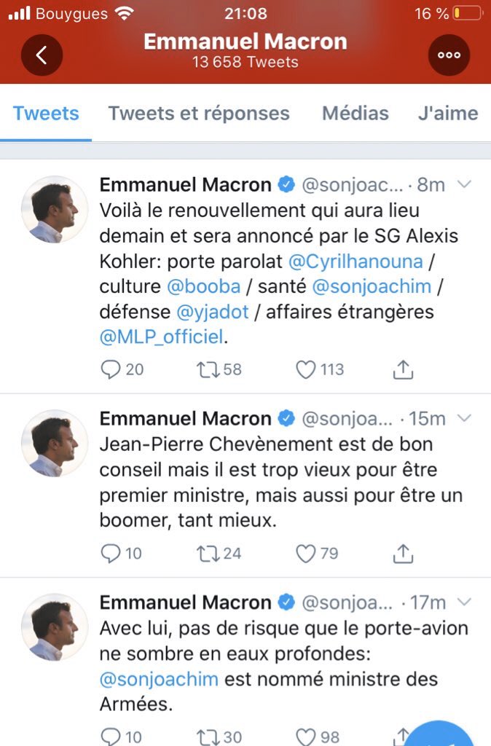Retweet the tweet with 58 retweets

pos(208,369)
